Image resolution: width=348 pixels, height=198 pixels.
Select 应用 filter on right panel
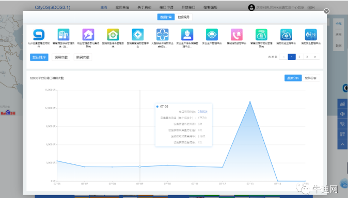[x=339, y=35]
